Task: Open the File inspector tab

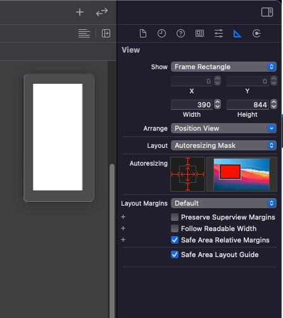Action: pyautogui.click(x=143, y=34)
